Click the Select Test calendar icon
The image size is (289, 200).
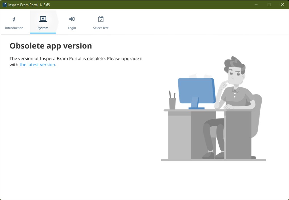tap(101, 19)
